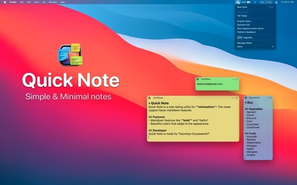The height and width of the screenshot is (185, 297).
Task: Open the Quick Note menu bar icon
Action: coord(238,2)
